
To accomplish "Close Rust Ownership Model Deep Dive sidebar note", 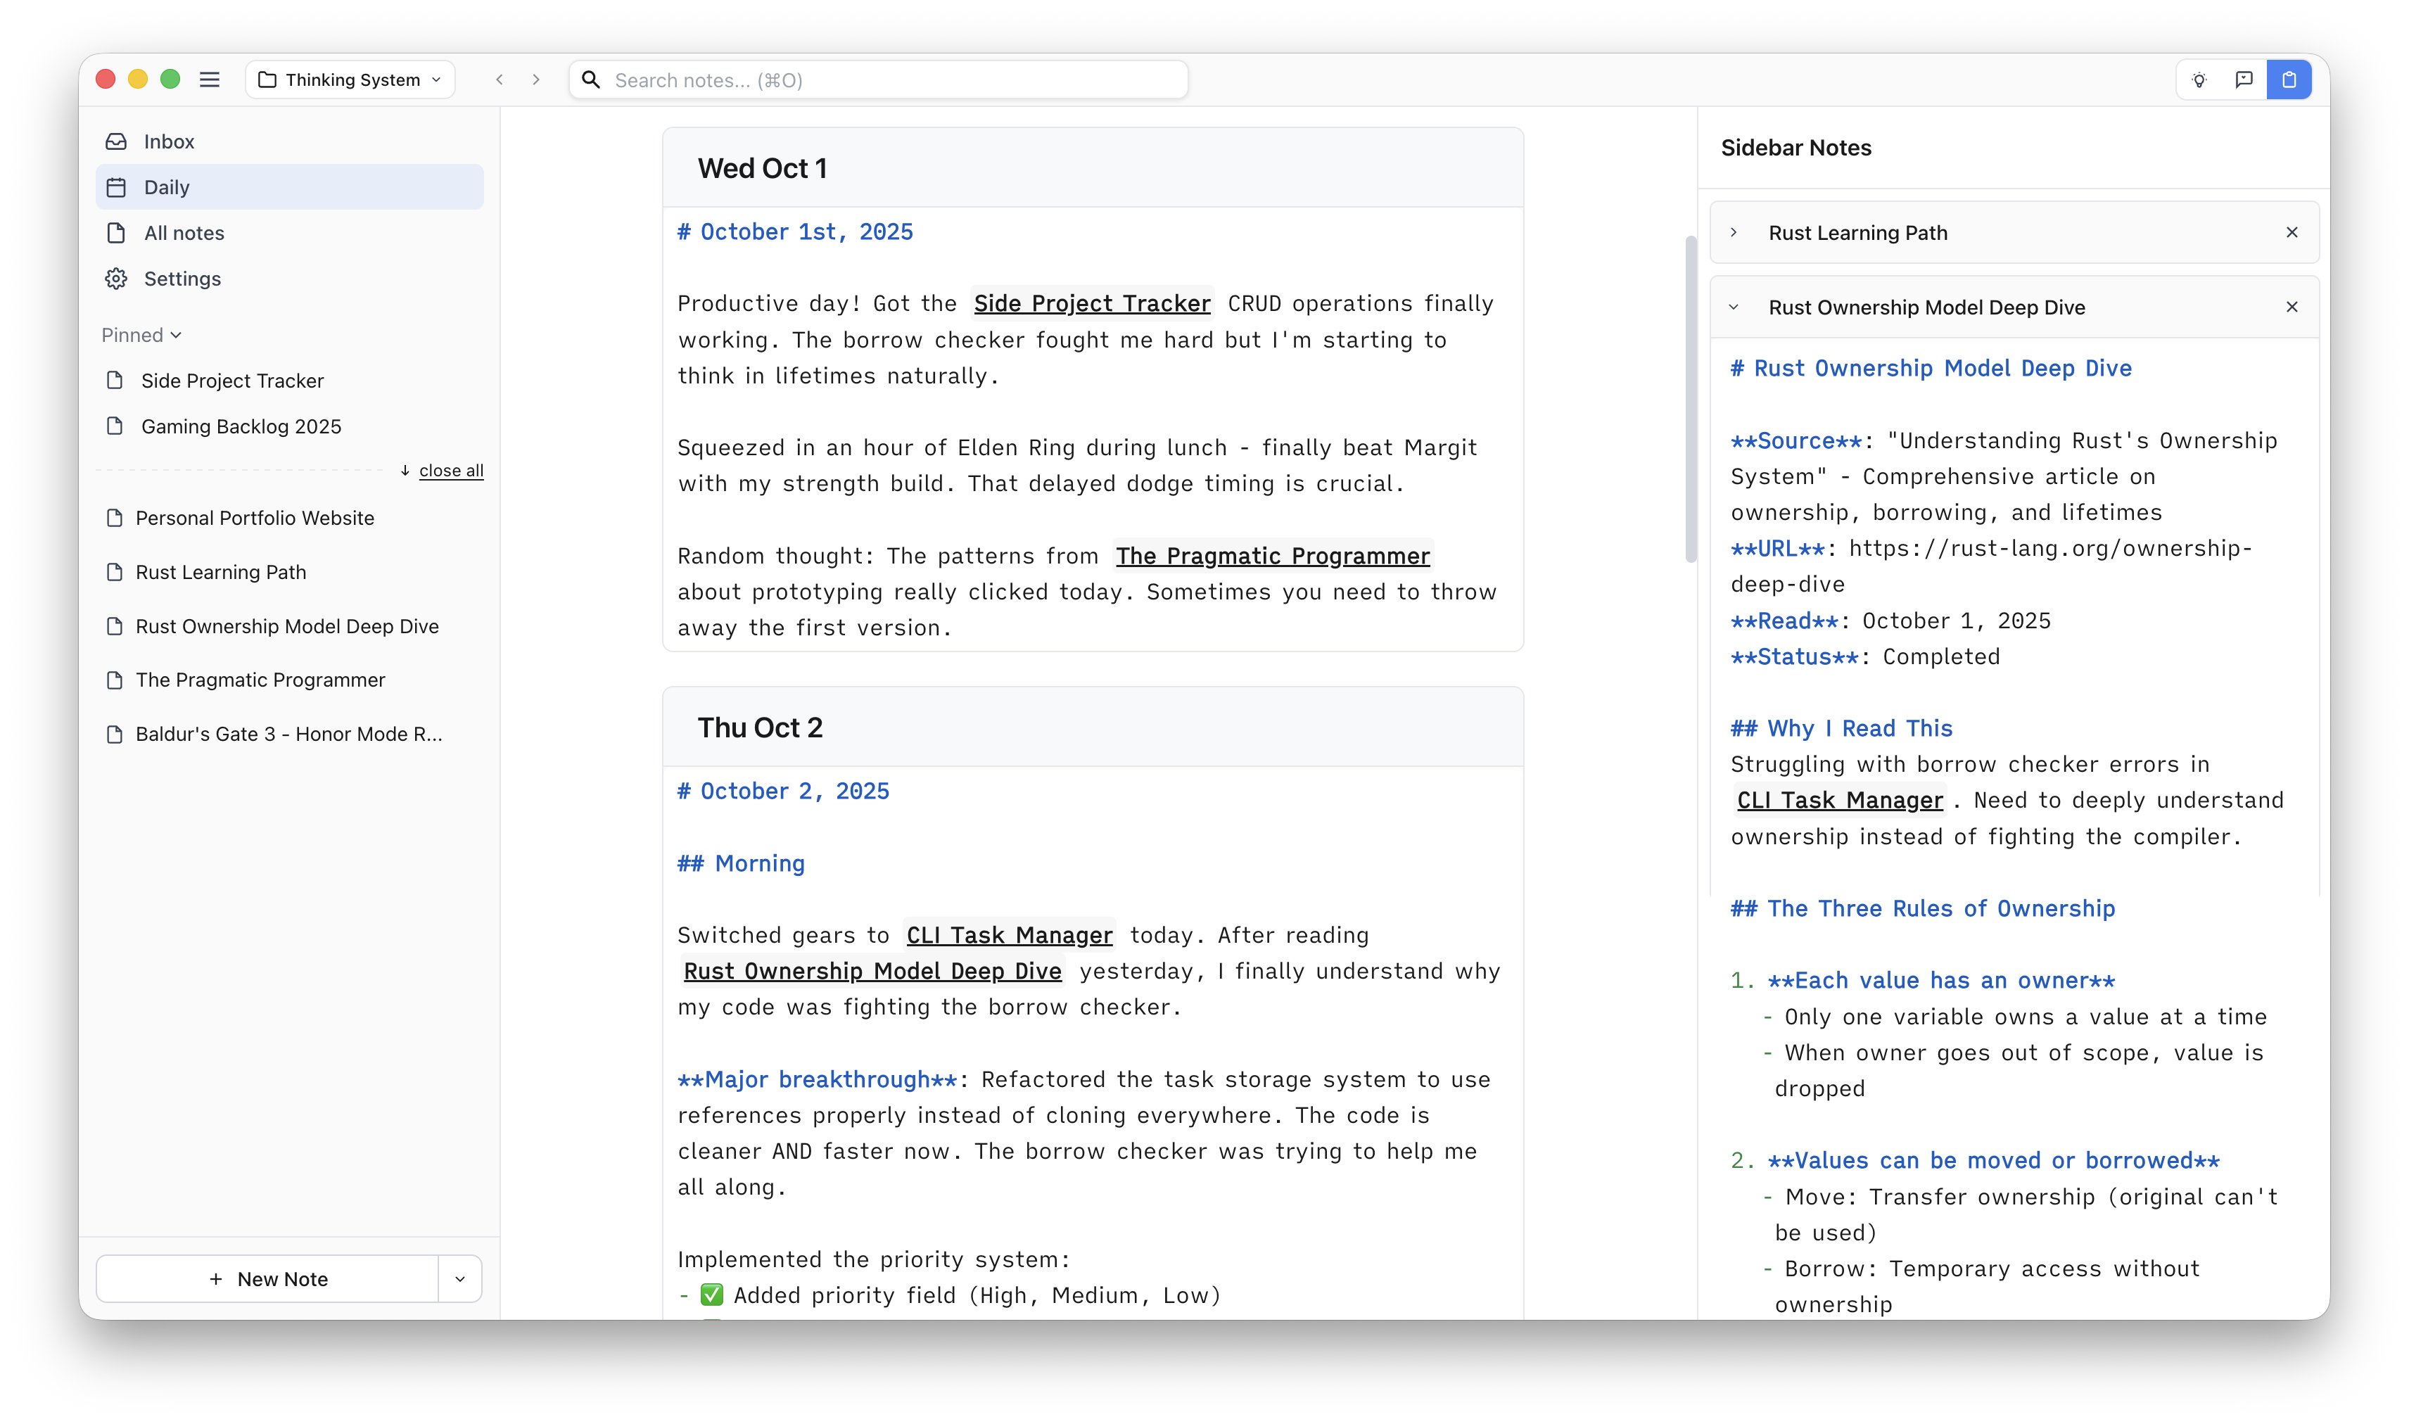I will [x=2291, y=307].
